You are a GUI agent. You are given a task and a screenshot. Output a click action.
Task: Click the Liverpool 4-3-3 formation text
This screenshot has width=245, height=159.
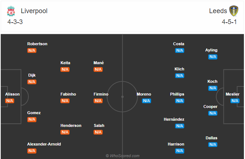click(15, 22)
